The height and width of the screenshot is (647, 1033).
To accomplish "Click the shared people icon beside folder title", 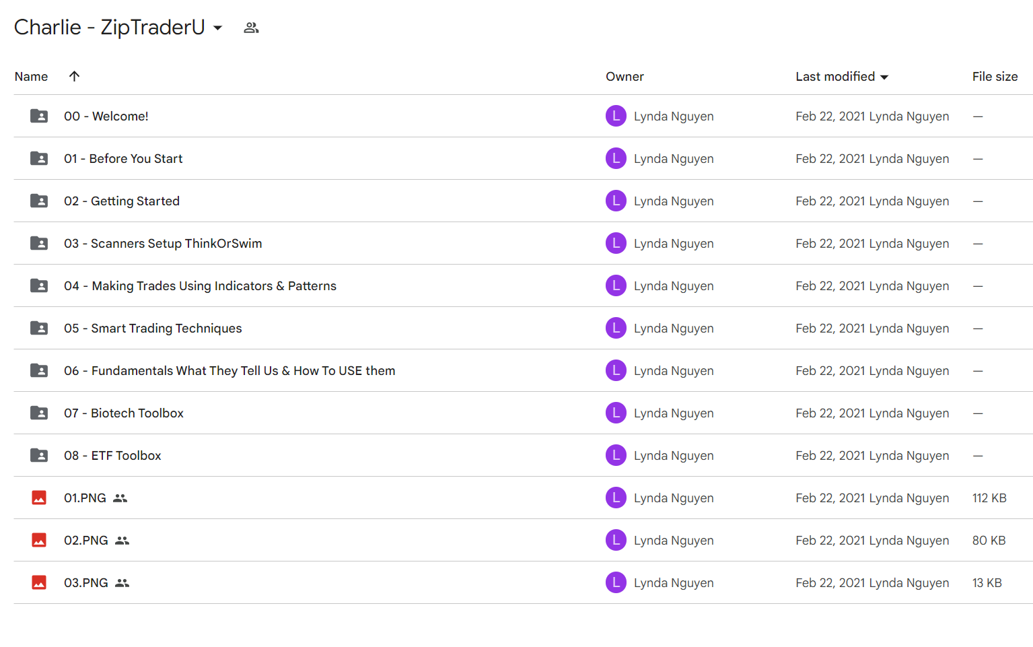I will coord(251,28).
